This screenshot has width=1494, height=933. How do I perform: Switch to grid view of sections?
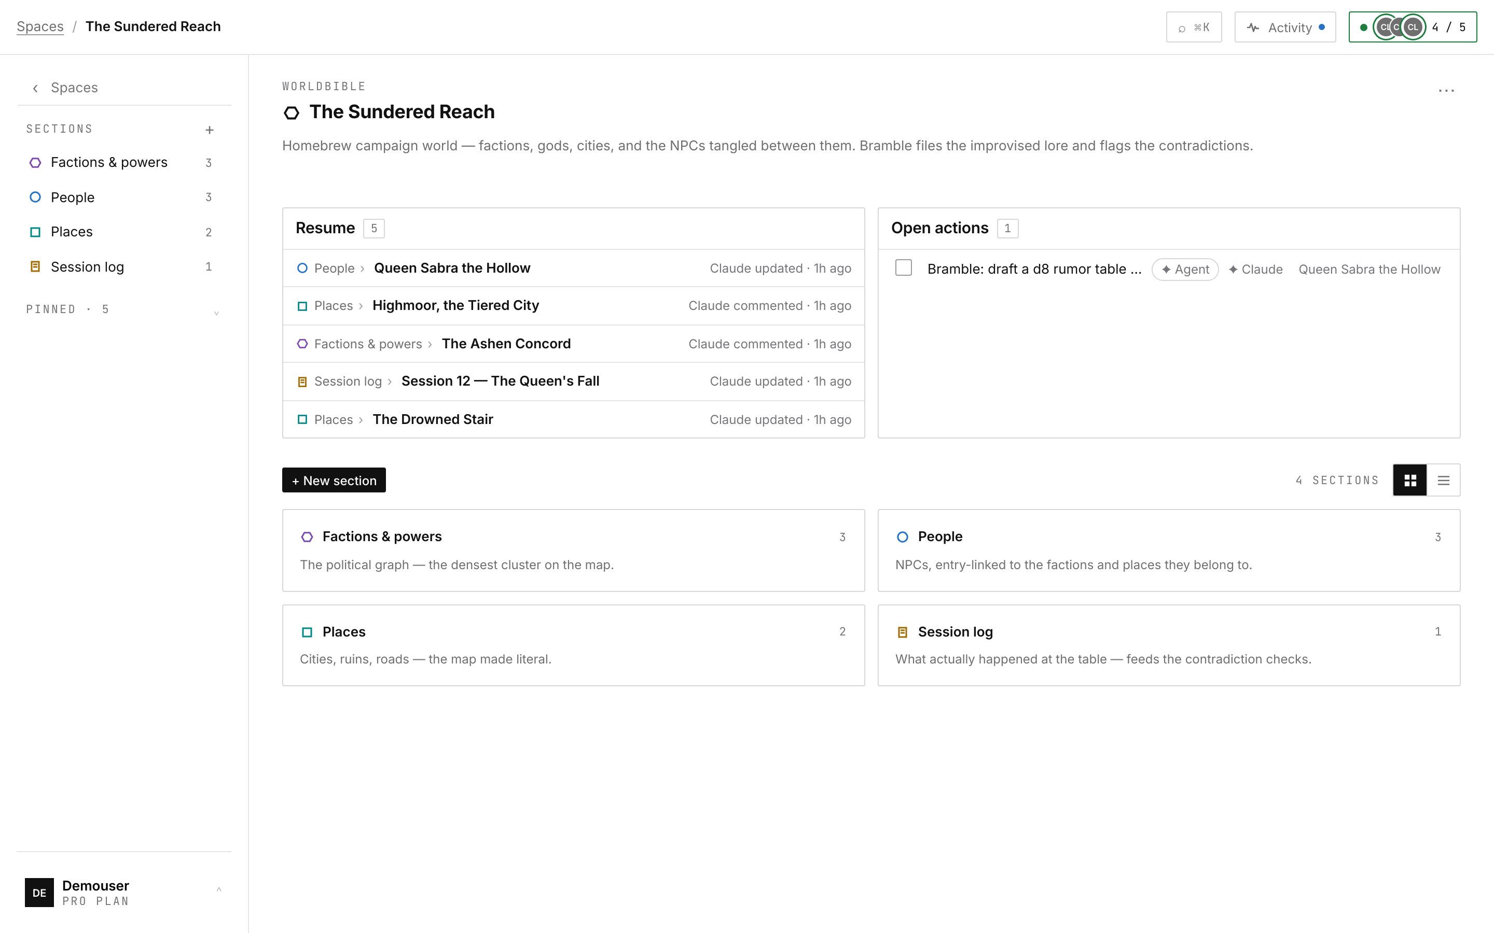[x=1410, y=480]
